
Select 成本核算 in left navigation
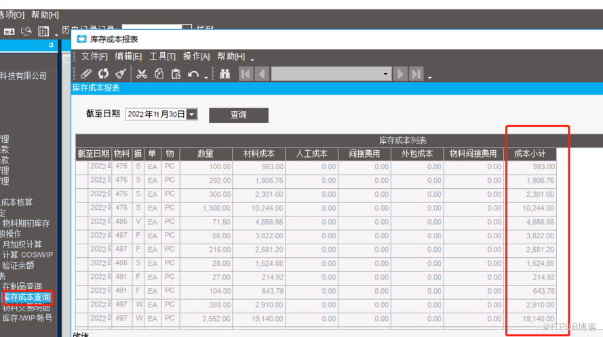pyautogui.click(x=16, y=202)
